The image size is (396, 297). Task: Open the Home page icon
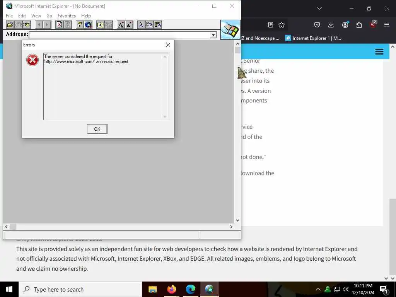(80, 25)
